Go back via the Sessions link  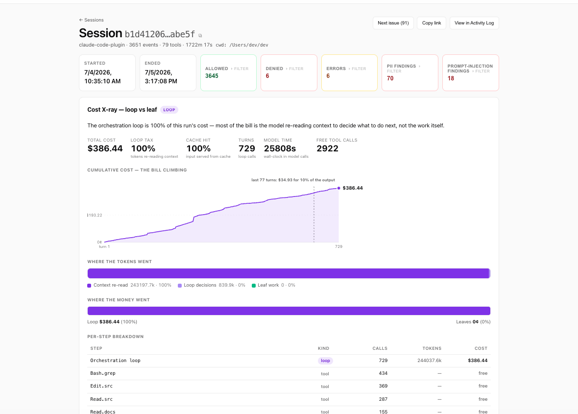(91, 20)
